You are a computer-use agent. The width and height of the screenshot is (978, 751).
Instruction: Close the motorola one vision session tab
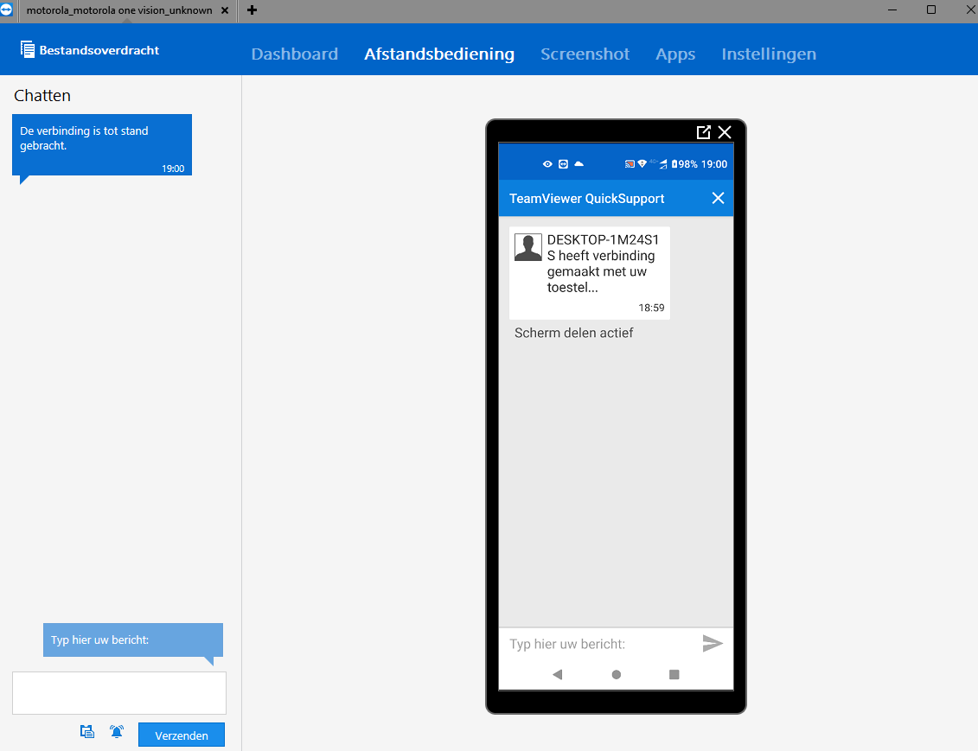pyautogui.click(x=225, y=10)
